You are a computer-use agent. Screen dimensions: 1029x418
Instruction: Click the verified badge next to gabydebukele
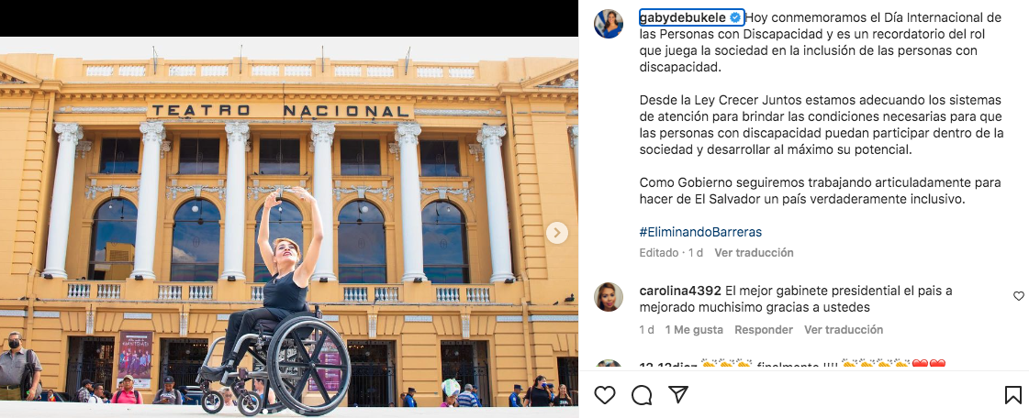[736, 17]
